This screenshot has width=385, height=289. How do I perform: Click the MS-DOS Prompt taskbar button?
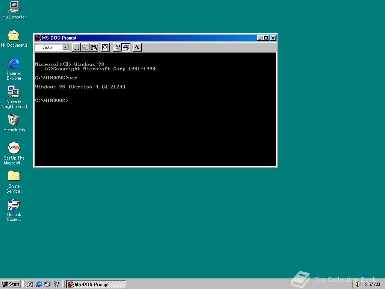coord(96,284)
